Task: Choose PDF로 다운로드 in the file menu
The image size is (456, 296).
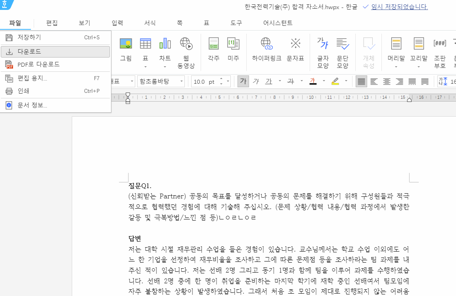Action: (55, 64)
